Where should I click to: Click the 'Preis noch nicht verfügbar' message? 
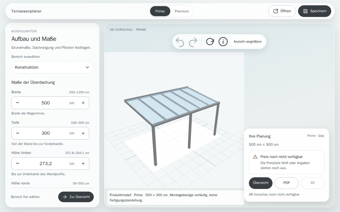pyautogui.click(x=282, y=157)
